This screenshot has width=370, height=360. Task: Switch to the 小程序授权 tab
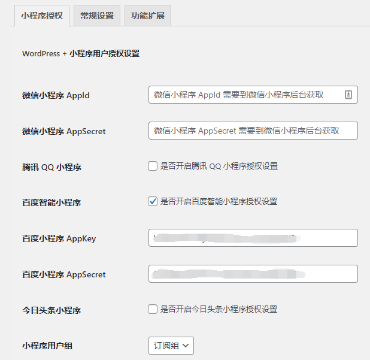point(42,16)
